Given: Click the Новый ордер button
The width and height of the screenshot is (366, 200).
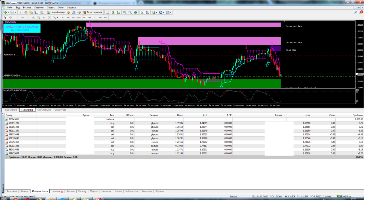Looking at the screenshot, I should [56, 12].
